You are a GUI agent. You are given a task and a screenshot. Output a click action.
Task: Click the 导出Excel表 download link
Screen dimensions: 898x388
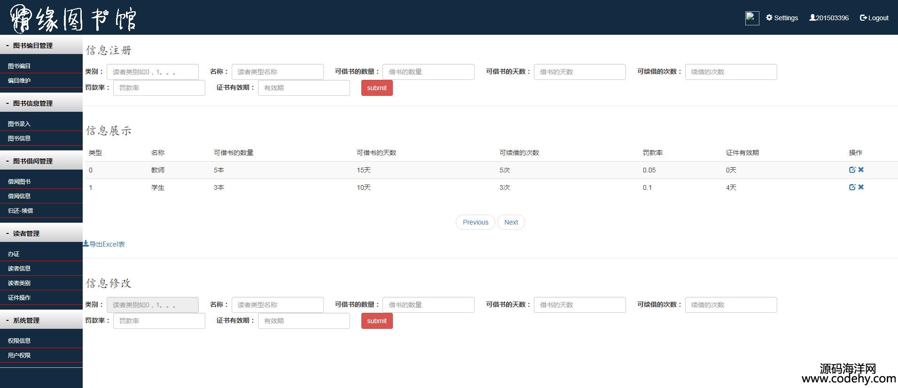[104, 244]
